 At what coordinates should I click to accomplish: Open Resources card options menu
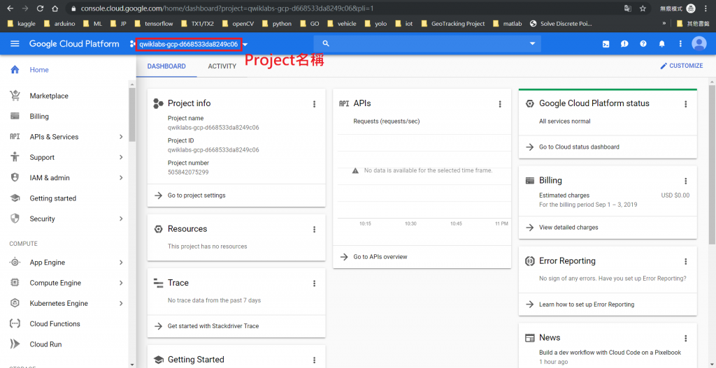click(x=314, y=229)
